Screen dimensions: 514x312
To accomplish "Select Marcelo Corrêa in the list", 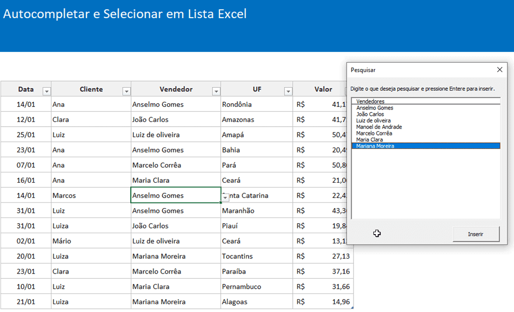I will click(375, 133).
